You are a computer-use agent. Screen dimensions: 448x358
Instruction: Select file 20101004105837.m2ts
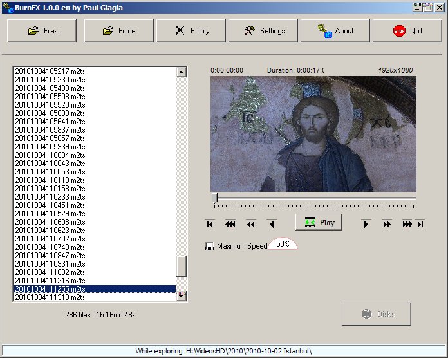(95, 129)
